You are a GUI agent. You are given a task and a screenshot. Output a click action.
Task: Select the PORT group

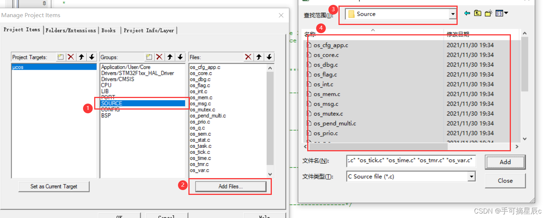pyautogui.click(x=108, y=97)
